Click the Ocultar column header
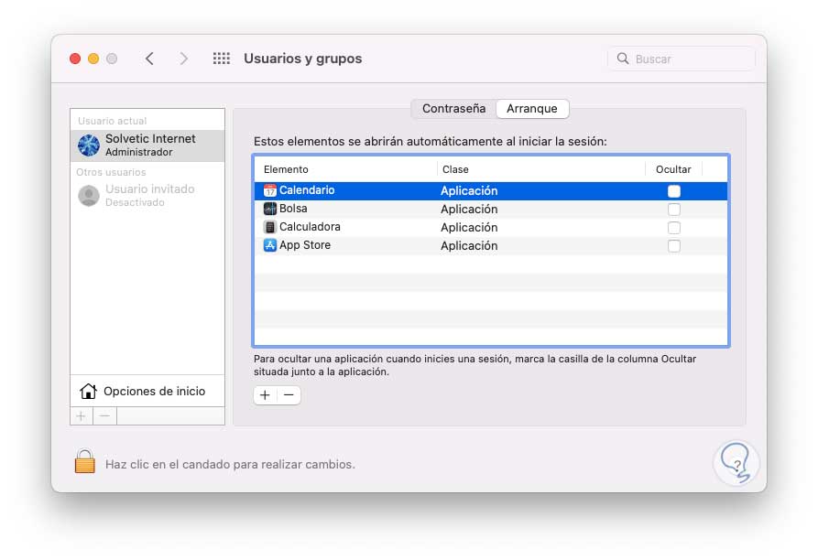 673,169
